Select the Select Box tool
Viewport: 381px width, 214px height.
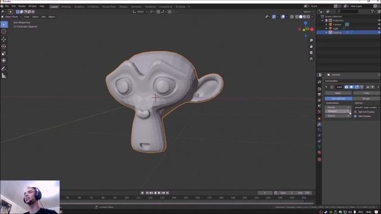4,24
